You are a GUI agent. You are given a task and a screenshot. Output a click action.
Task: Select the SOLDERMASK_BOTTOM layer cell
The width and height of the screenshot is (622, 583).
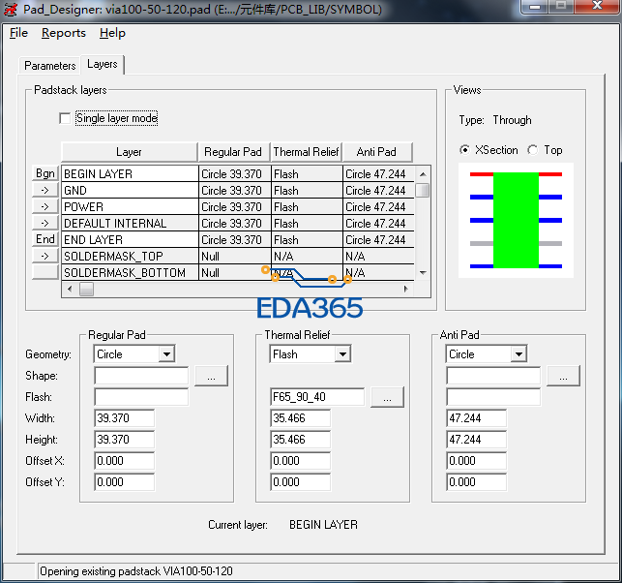pyautogui.click(x=131, y=273)
